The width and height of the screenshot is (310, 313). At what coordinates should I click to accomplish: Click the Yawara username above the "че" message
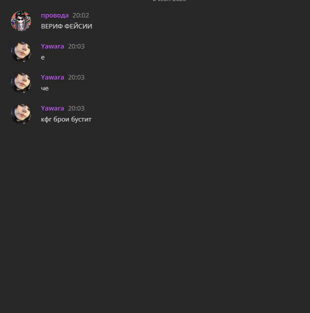click(52, 77)
